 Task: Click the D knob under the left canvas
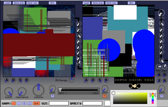point(13,80)
